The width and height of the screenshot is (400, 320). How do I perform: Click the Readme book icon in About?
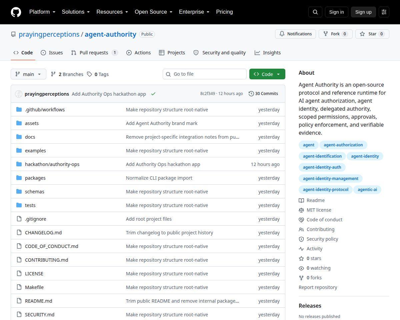point(301,200)
